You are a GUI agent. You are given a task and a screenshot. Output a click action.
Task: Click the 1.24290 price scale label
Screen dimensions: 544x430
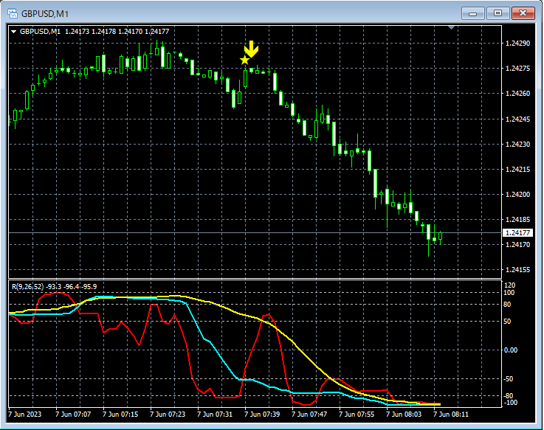[x=518, y=44]
